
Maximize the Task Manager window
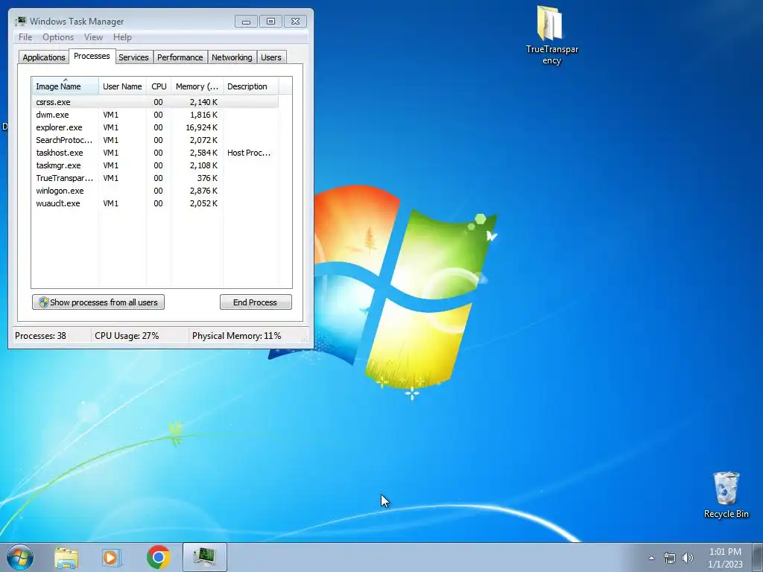click(270, 22)
